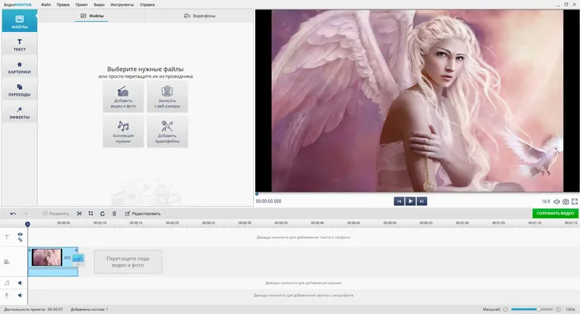Click the preview playback progress bar
The width and height of the screenshot is (580, 314).
pyautogui.click(x=416, y=194)
